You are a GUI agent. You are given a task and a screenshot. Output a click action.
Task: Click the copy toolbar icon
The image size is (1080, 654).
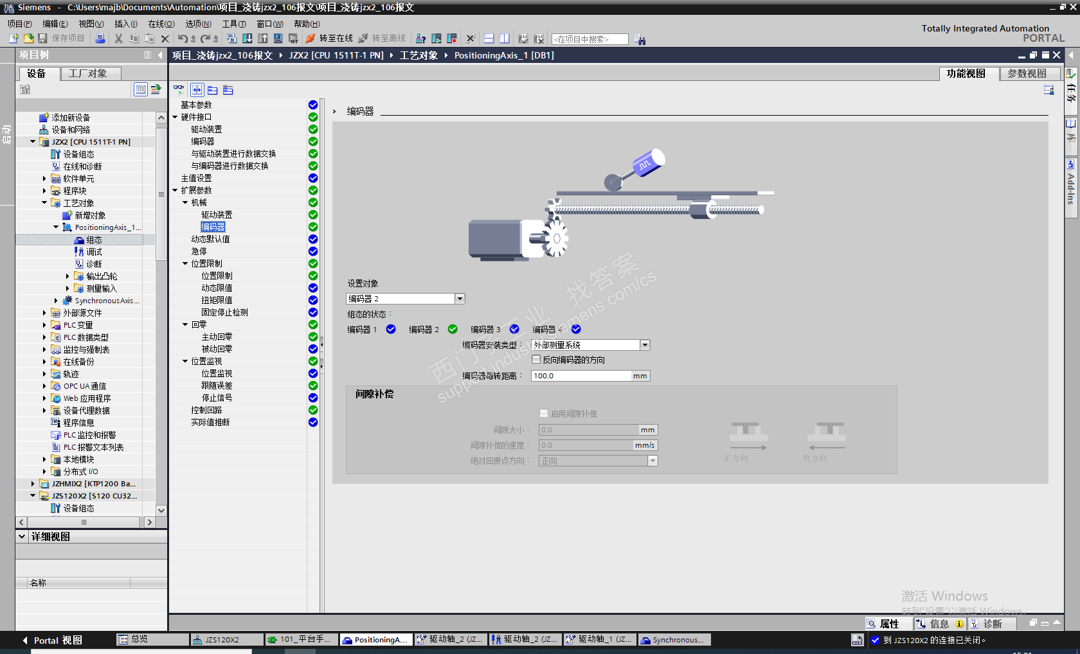(134, 39)
